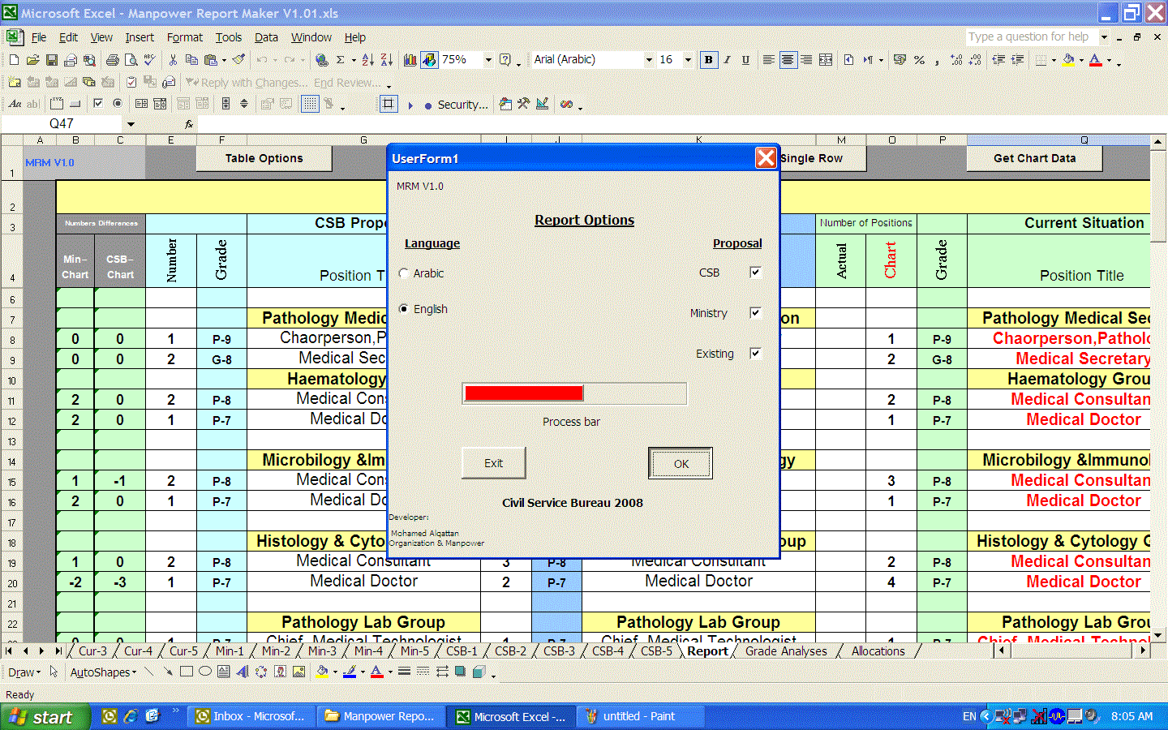
Task: Open Print Preview
Action: click(131, 60)
